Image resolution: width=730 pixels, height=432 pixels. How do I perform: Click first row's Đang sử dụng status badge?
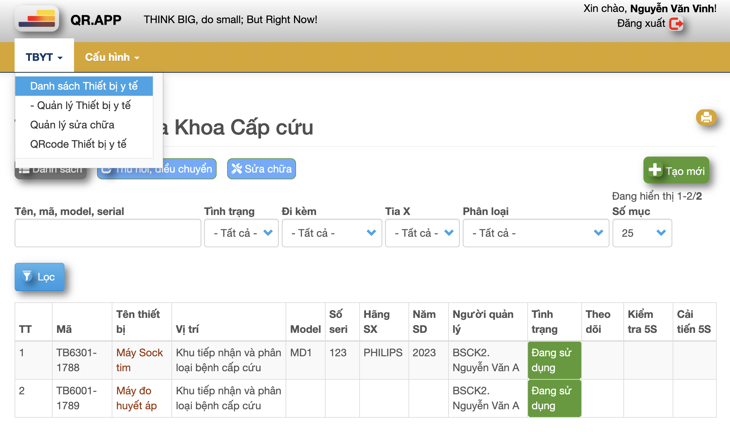[x=554, y=360]
